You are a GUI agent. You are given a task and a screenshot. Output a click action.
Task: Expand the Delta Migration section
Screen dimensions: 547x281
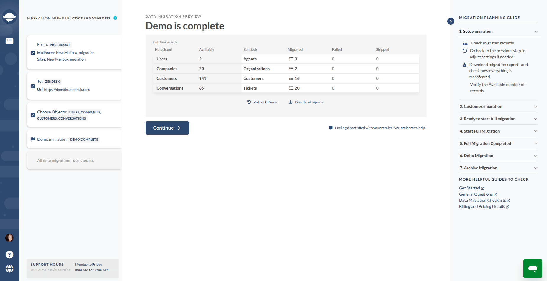(535, 156)
